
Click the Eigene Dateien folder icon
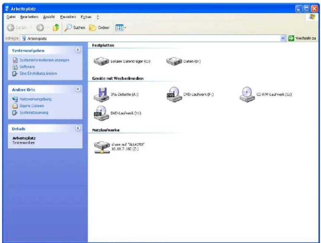pyautogui.click(x=15, y=106)
